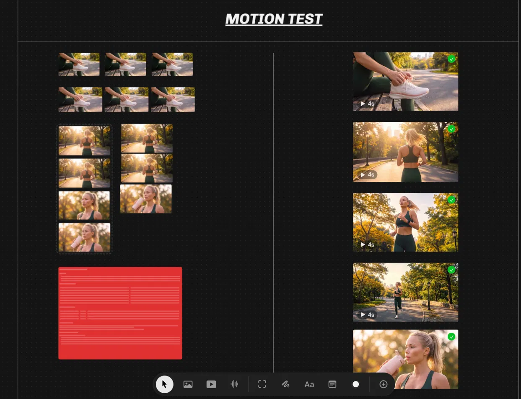The width and height of the screenshot is (521, 399).
Task: Play the 4s shoe-tying video
Action: click(x=367, y=104)
